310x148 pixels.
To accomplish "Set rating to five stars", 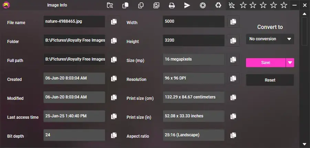I will coord(284,5).
